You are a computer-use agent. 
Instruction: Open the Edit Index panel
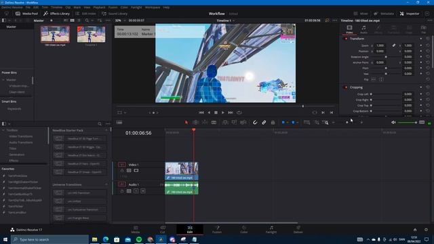85,14
